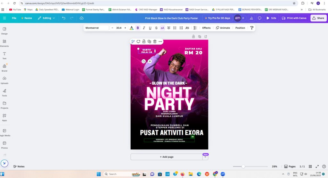Click the Share button
The image size is (328, 178).
(318, 18)
